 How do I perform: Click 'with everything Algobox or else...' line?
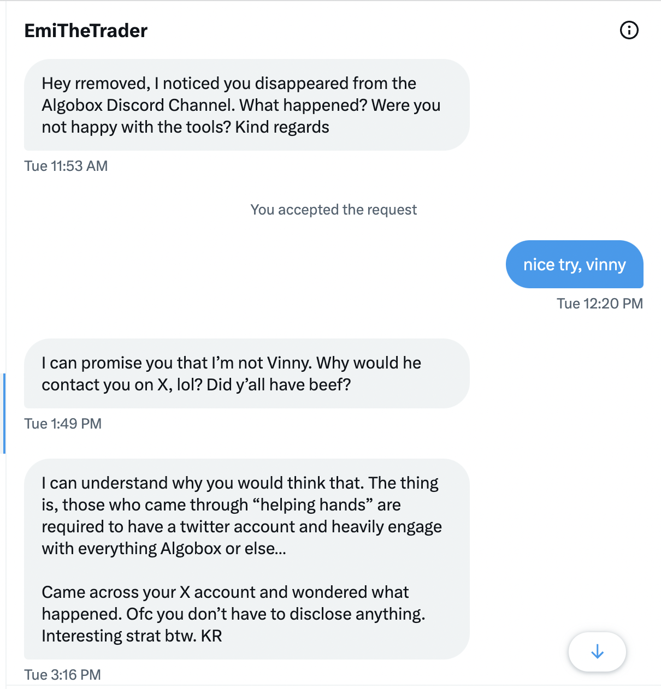(x=164, y=548)
